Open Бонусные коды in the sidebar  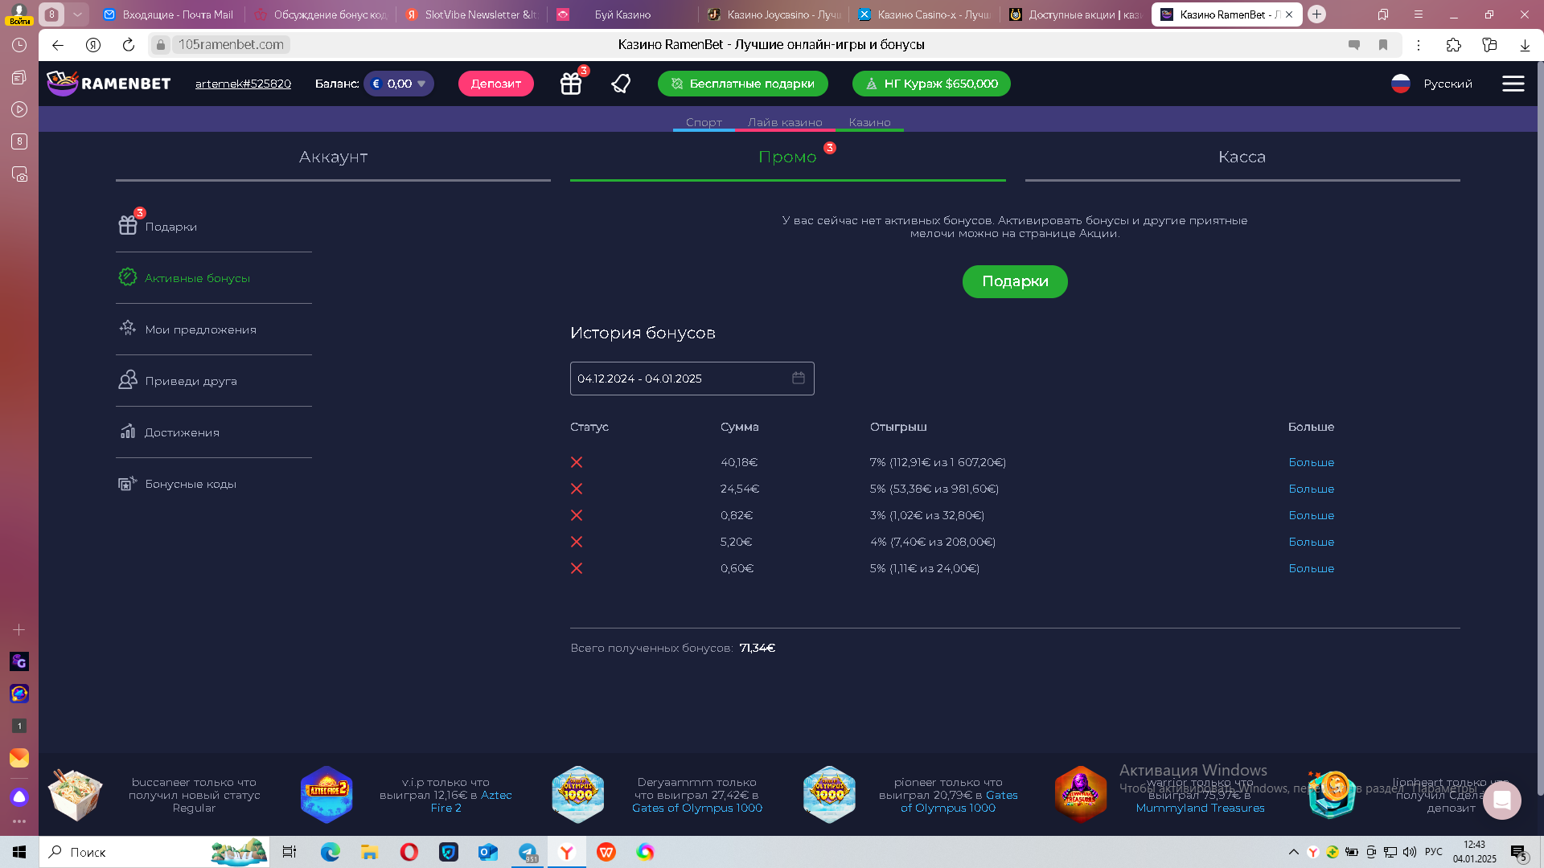click(191, 484)
